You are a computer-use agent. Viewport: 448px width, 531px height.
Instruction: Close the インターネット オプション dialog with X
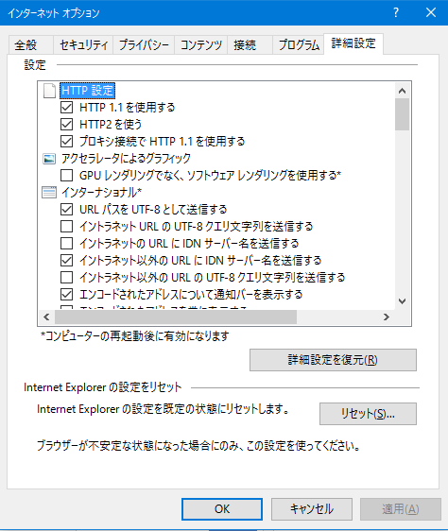[431, 12]
